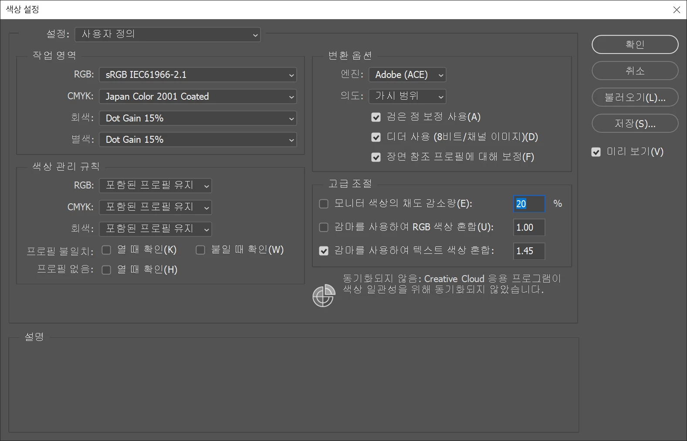Click the 색상 관리 규칙 group label
Screen dimensions: 687x441
66,166
